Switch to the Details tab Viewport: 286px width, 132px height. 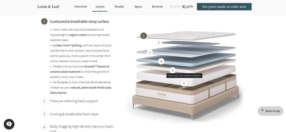pos(119,7)
